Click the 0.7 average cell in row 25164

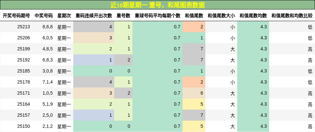pos(157,104)
